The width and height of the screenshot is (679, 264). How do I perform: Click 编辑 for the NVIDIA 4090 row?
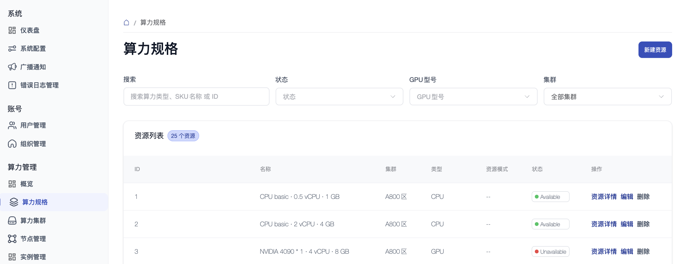626,252
